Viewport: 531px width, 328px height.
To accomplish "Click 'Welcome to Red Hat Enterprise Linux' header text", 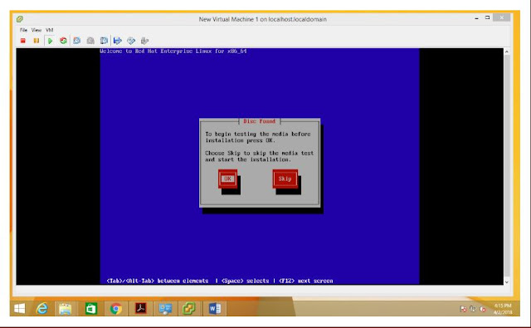I will point(173,51).
